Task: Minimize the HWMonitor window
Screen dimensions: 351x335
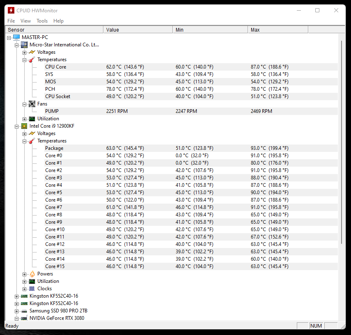Action: 299,10
